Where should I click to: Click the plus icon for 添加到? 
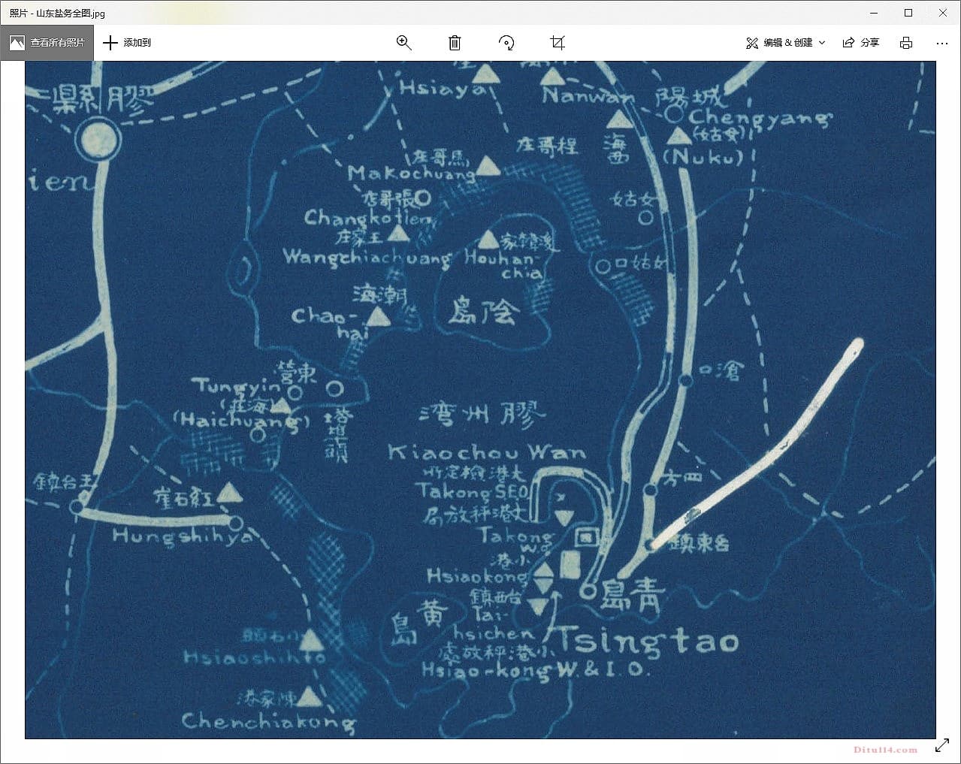(110, 43)
